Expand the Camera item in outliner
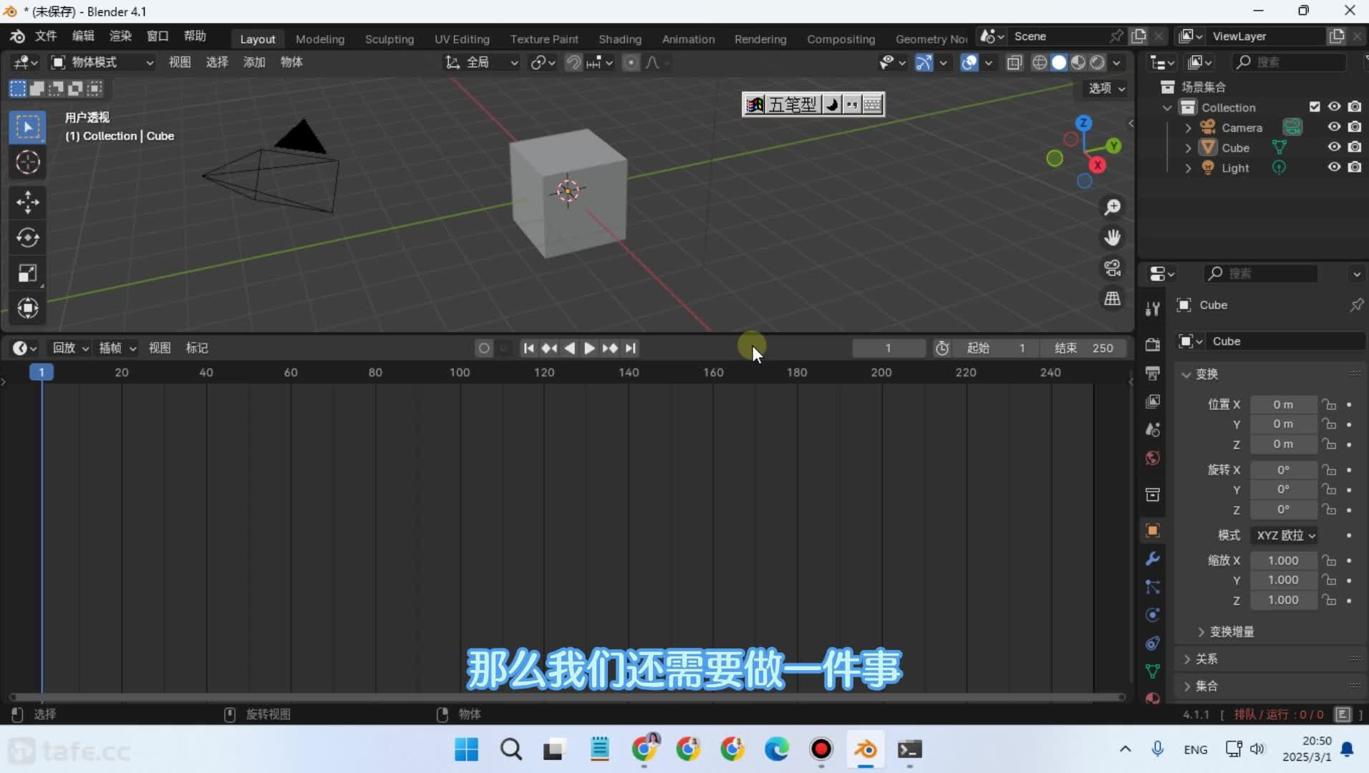Screen dimensions: 1369x773 coord(1188,128)
